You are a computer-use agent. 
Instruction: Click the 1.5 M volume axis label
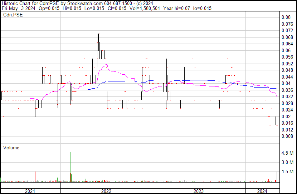287,172
